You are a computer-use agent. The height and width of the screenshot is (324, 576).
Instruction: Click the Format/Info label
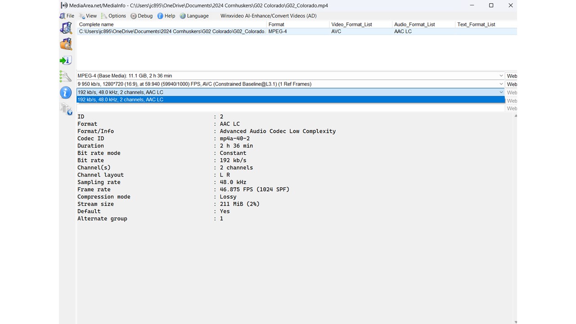pos(95,131)
